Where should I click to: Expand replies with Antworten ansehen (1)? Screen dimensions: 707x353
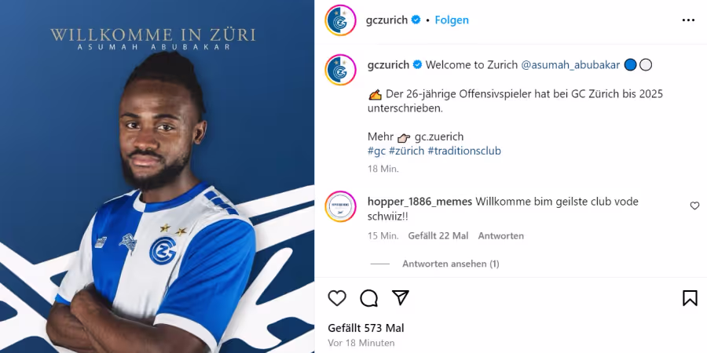(x=450, y=264)
